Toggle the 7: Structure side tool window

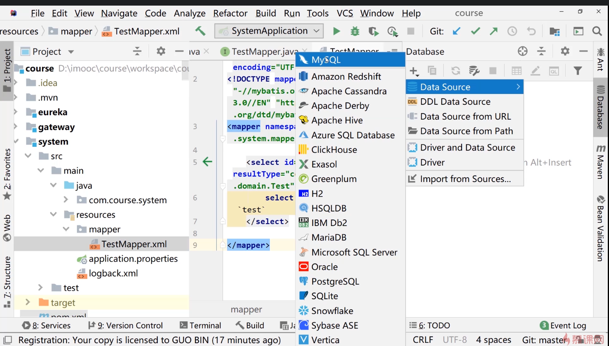click(7, 282)
